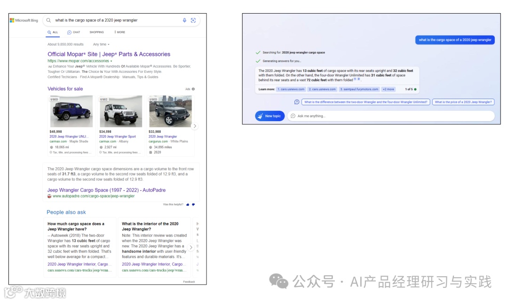
Task: Open Jeep Wrangler Cargo Space AutoPadre link
Action: [106, 190]
